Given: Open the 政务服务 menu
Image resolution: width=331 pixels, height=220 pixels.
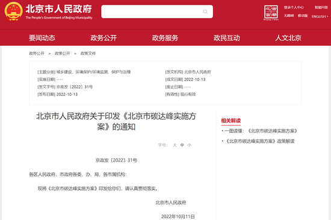Looking at the screenshot, I should tap(165, 38).
